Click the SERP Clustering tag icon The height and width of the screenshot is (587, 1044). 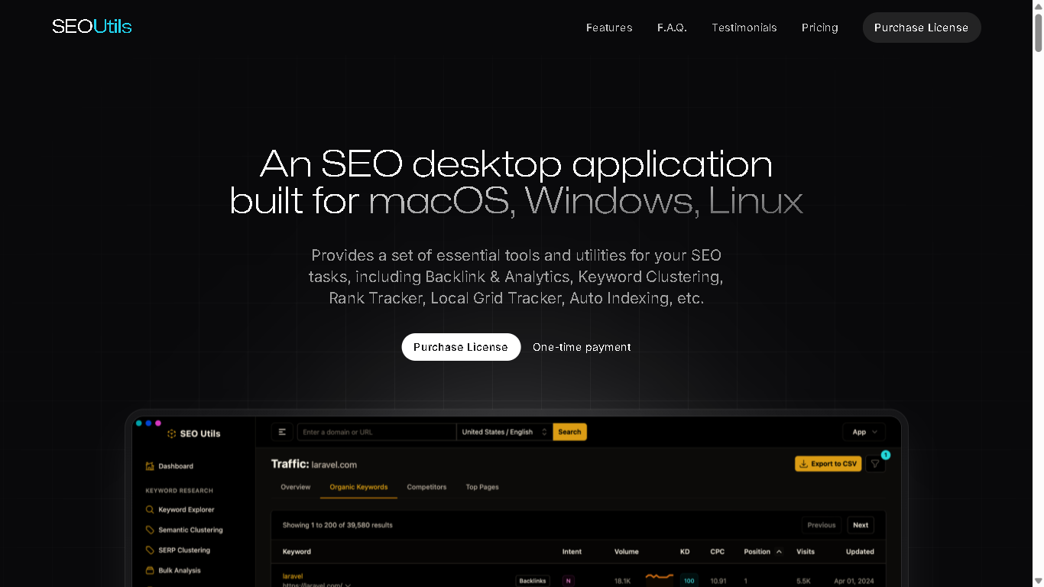tap(150, 550)
